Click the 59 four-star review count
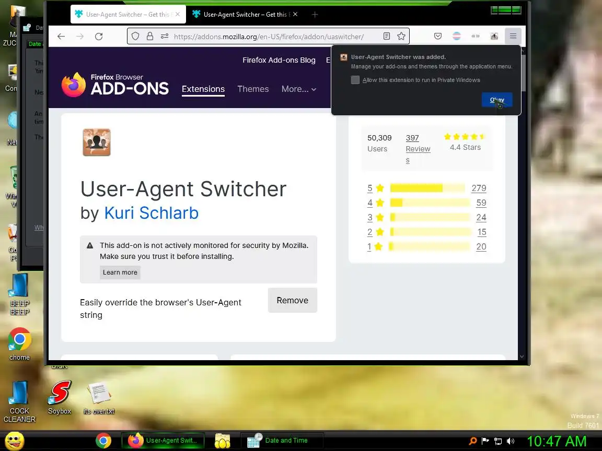The width and height of the screenshot is (602, 451). coord(481,203)
